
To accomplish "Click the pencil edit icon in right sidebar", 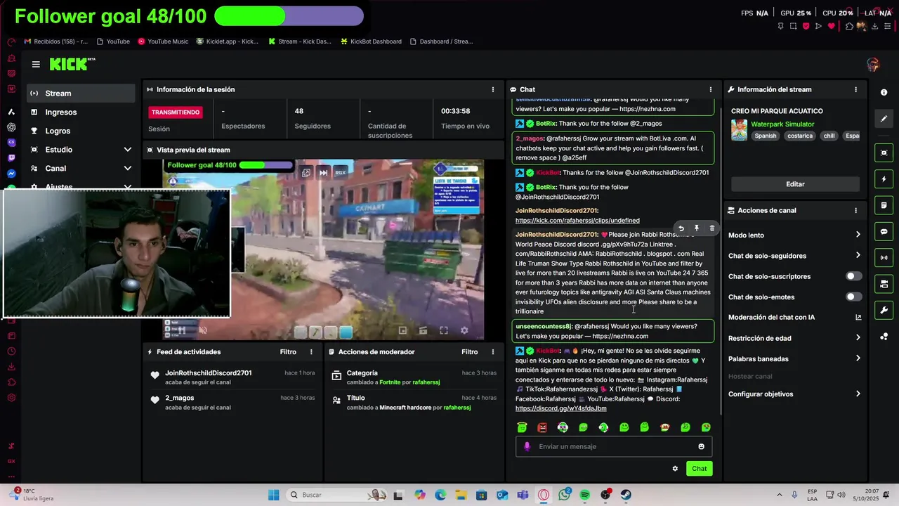I will coord(884,119).
